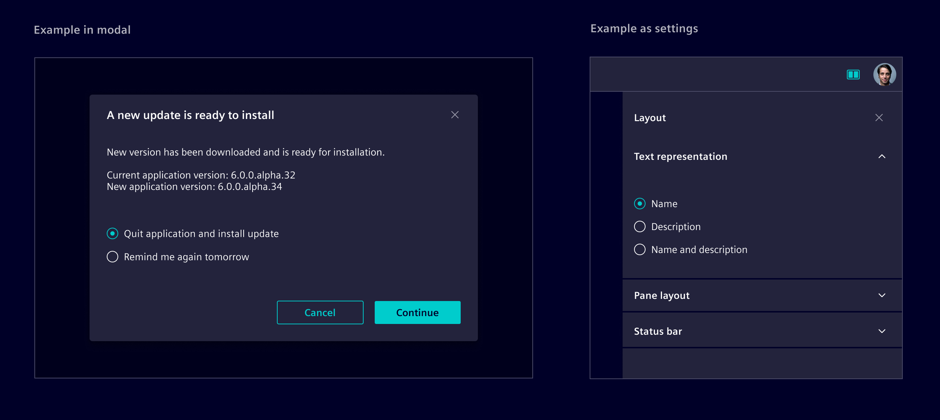Click the collapse chevron beside Text representation
The image size is (940, 420).
click(x=883, y=157)
